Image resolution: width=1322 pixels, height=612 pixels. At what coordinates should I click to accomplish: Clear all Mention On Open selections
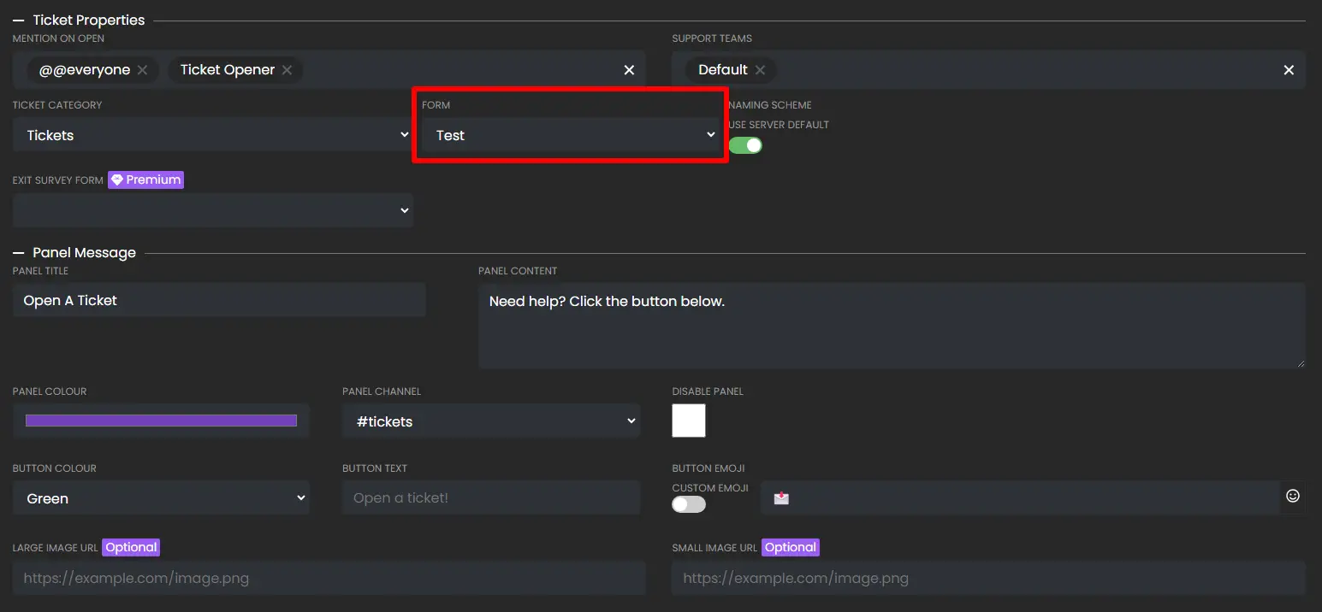coord(629,70)
